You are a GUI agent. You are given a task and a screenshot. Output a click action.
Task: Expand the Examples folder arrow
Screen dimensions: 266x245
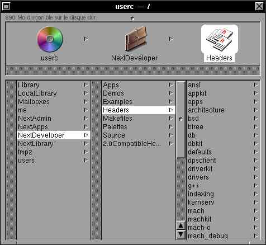[171, 102]
